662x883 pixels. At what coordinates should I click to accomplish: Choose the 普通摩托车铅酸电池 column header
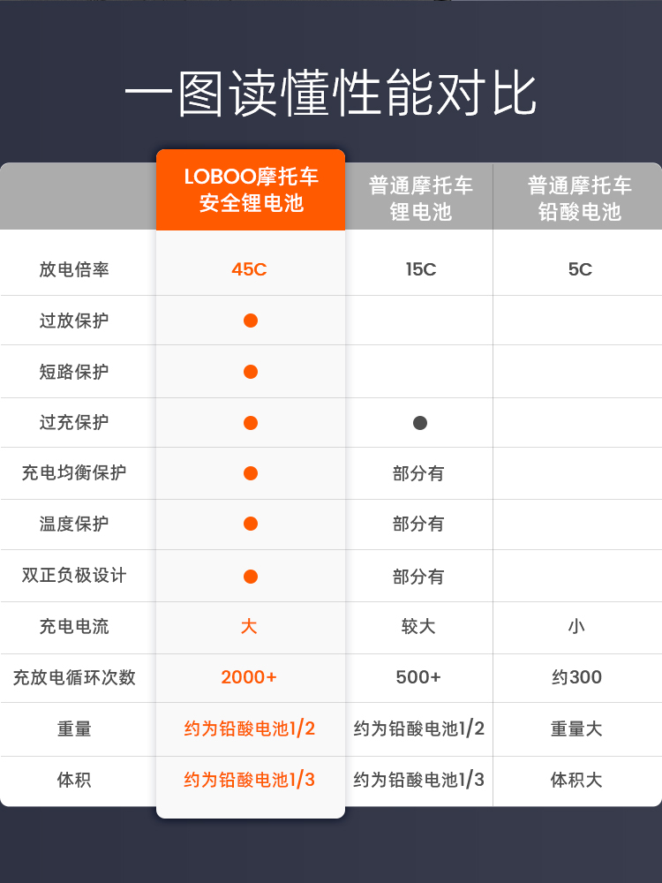point(580,198)
